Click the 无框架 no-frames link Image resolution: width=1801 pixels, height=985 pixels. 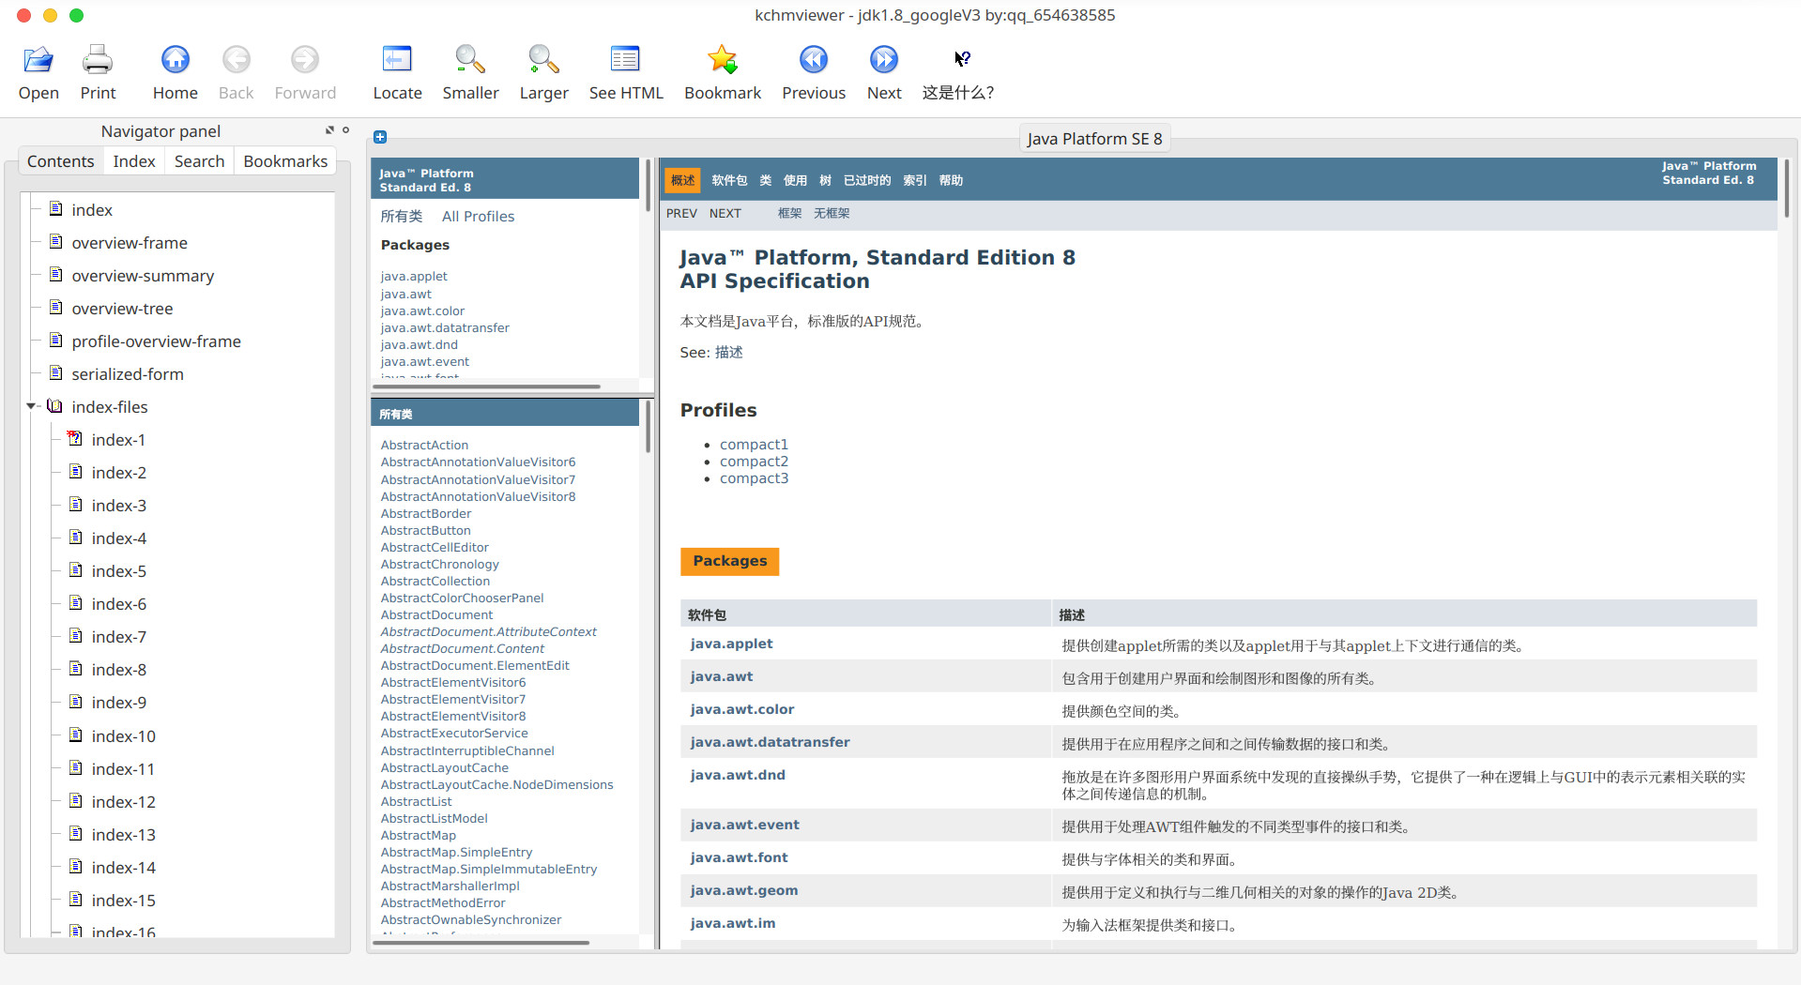(832, 214)
